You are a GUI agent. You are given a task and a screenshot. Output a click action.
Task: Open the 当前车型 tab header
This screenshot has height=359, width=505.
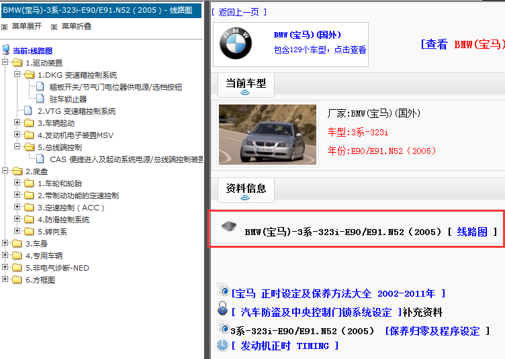[x=246, y=85]
